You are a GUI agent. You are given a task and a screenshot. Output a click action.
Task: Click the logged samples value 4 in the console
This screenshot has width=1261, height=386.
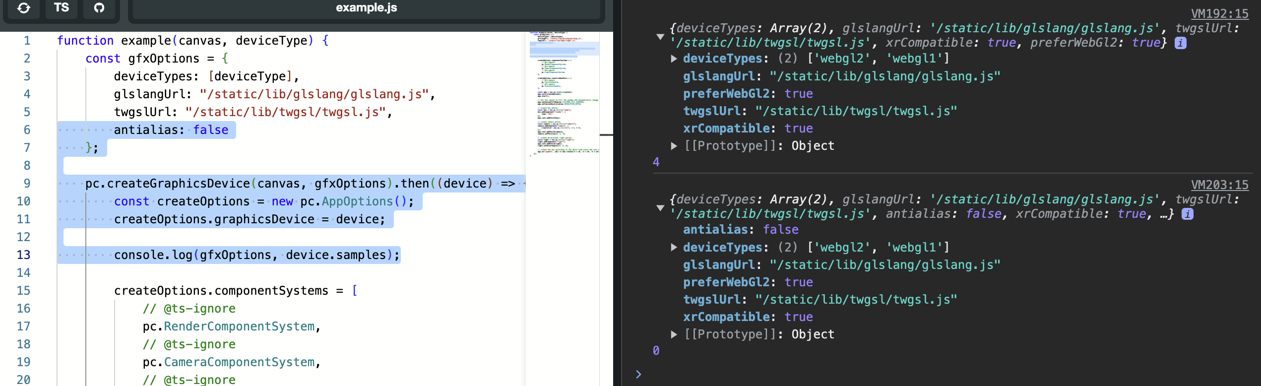click(656, 162)
